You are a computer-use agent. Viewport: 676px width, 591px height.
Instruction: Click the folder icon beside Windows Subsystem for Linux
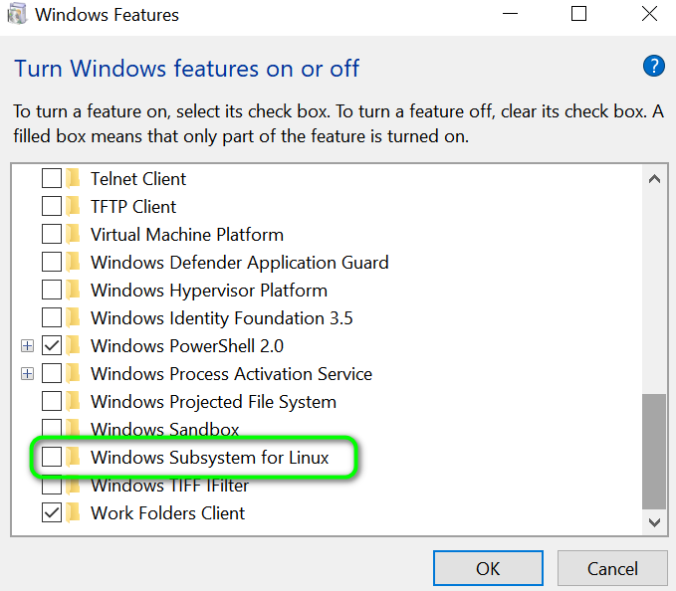click(x=73, y=458)
